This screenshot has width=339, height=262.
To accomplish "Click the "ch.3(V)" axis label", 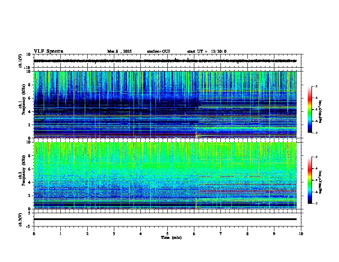I will (20, 220).
